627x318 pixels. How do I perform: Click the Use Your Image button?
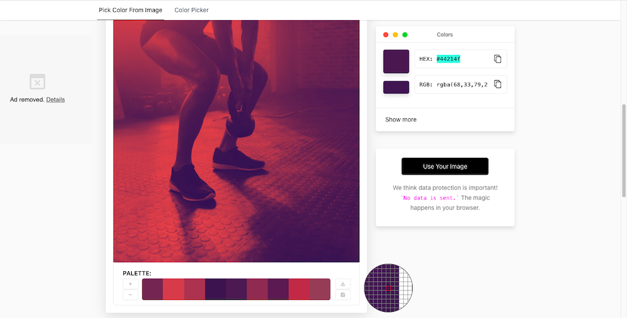point(445,167)
